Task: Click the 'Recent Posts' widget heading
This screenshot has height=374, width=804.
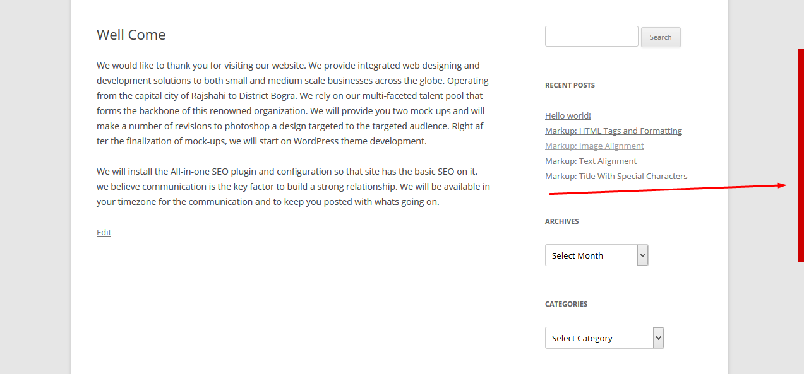Action: [x=570, y=85]
